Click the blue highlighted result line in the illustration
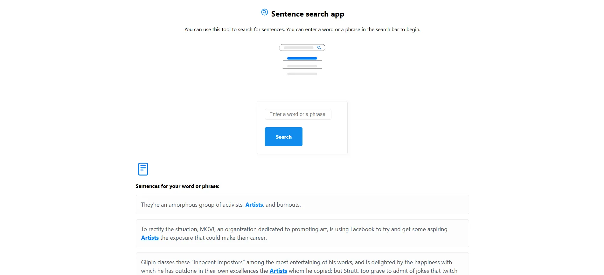 302,58
